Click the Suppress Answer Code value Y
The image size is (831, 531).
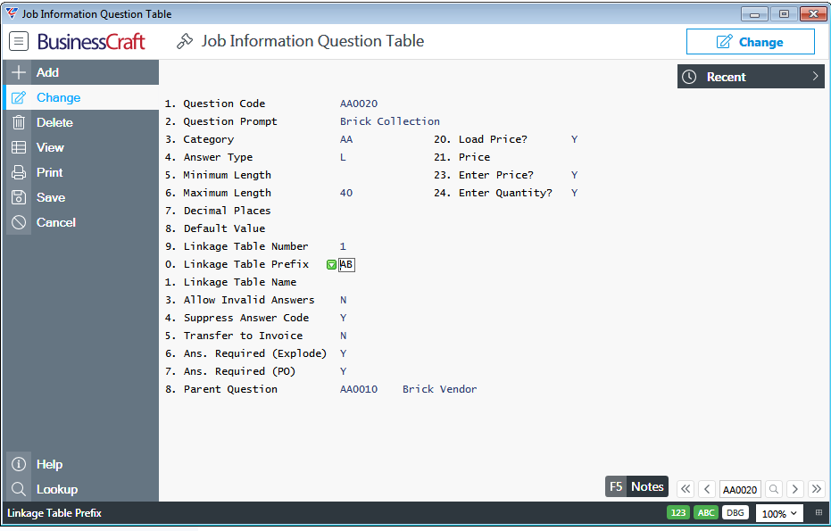[343, 318]
